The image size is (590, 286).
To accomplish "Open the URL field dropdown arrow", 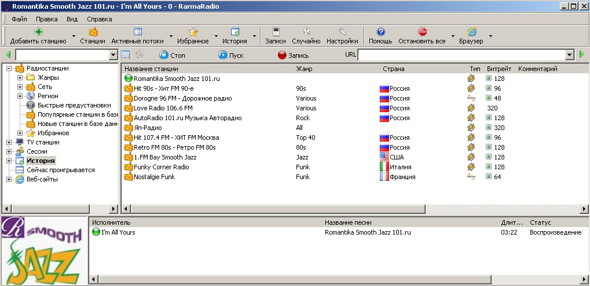I will (x=570, y=55).
